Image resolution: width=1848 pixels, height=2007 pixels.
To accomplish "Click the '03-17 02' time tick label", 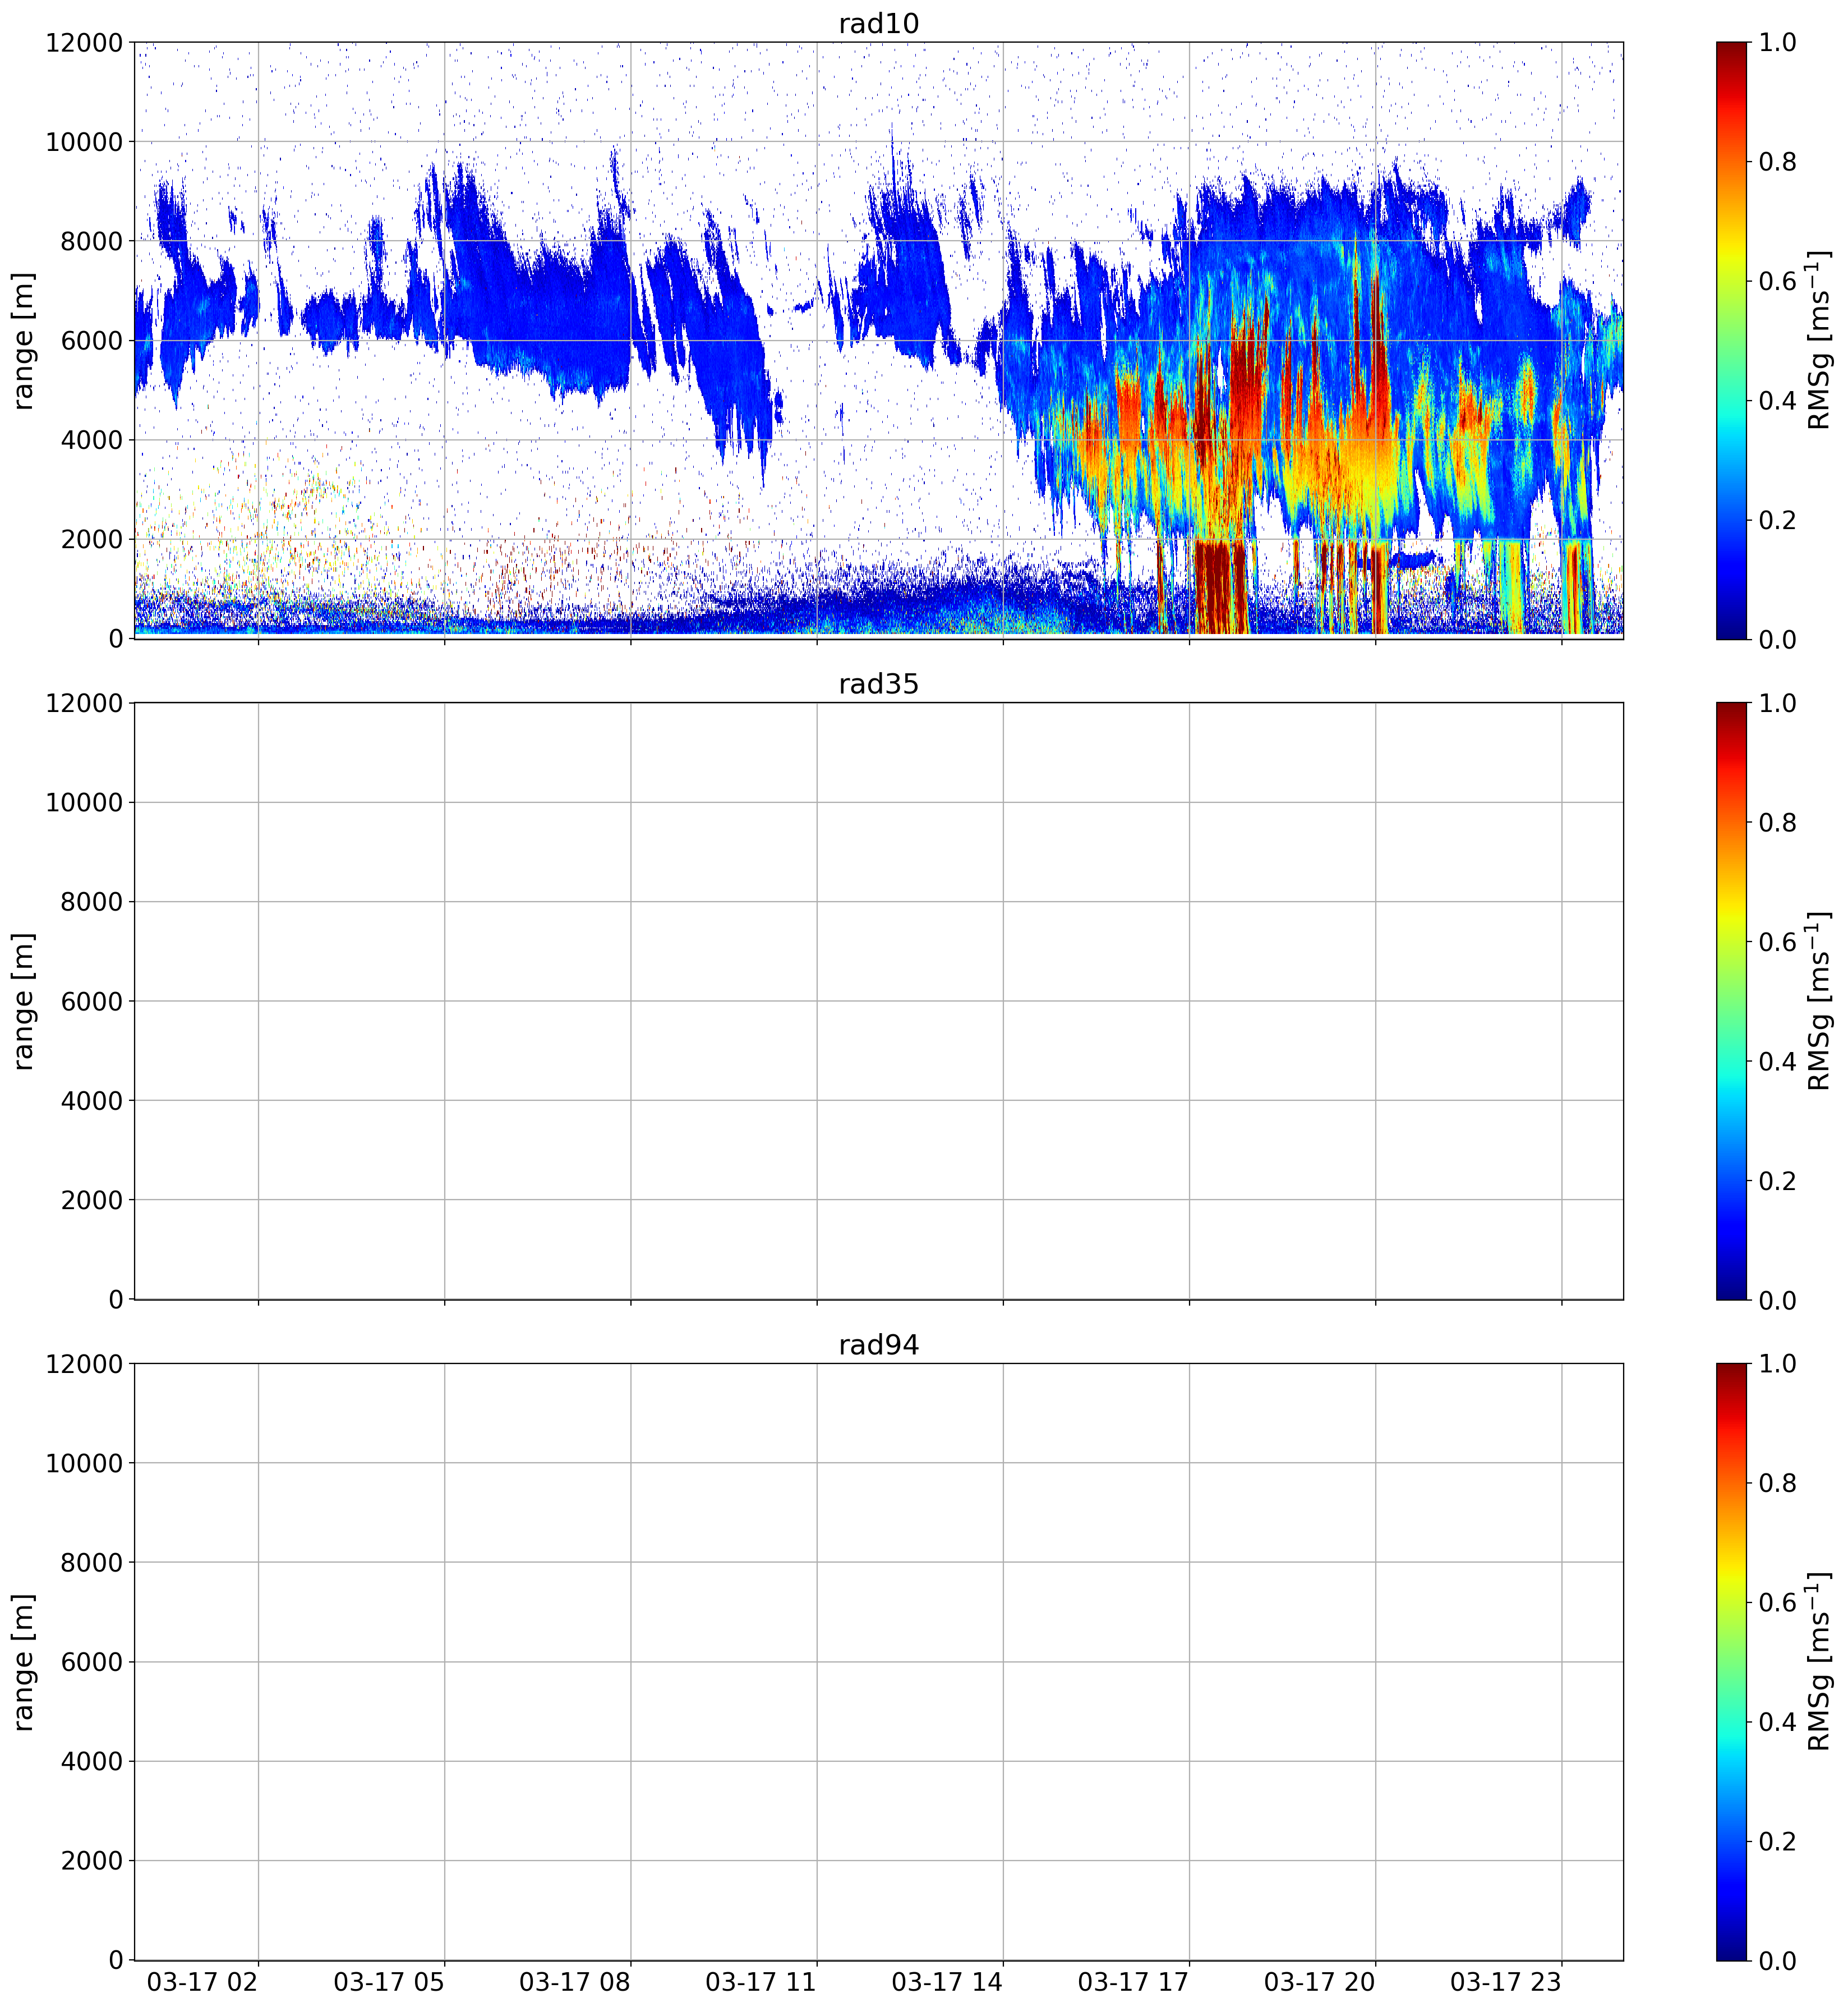I will 203,1982.
